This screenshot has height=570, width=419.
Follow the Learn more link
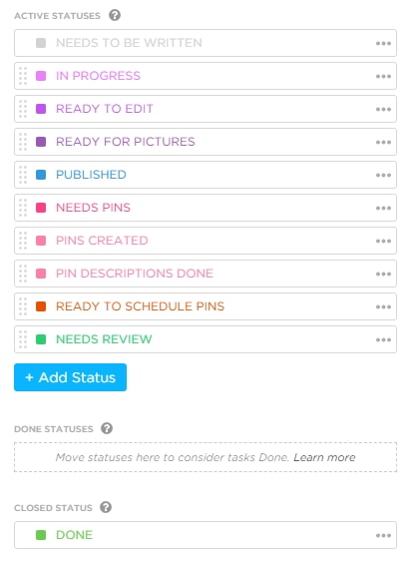324,457
